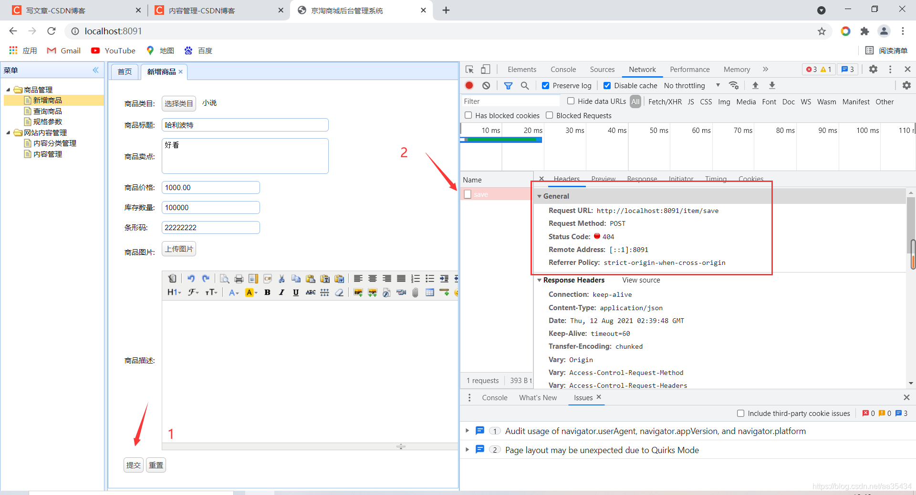Select the All filter type toggle

[x=635, y=101]
